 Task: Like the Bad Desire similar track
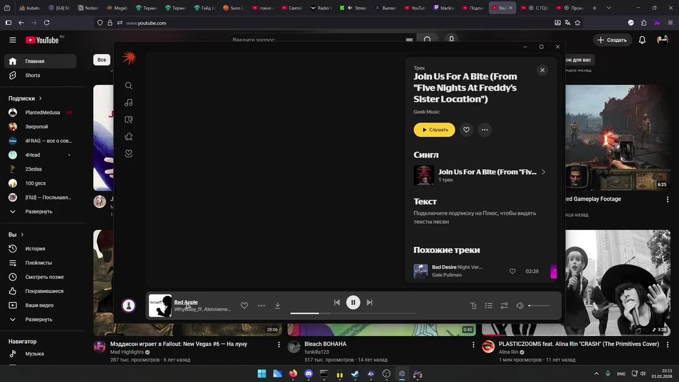[x=512, y=271]
